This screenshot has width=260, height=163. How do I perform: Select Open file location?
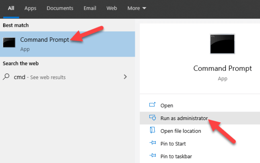coord(181,130)
